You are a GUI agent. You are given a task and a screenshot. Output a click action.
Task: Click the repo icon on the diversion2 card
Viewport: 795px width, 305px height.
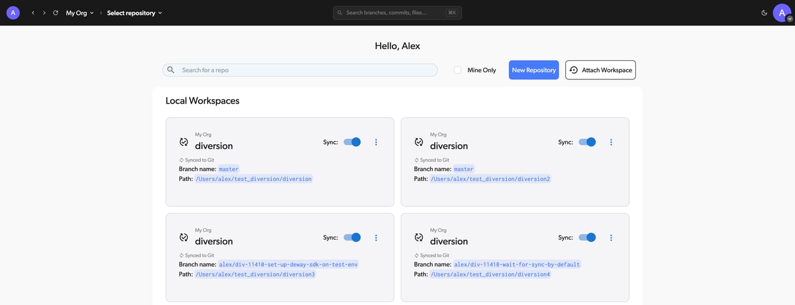[x=419, y=142]
